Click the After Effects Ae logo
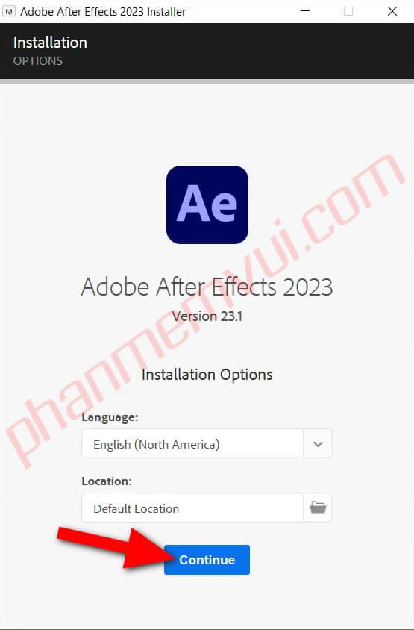The width and height of the screenshot is (414, 630). [x=207, y=205]
